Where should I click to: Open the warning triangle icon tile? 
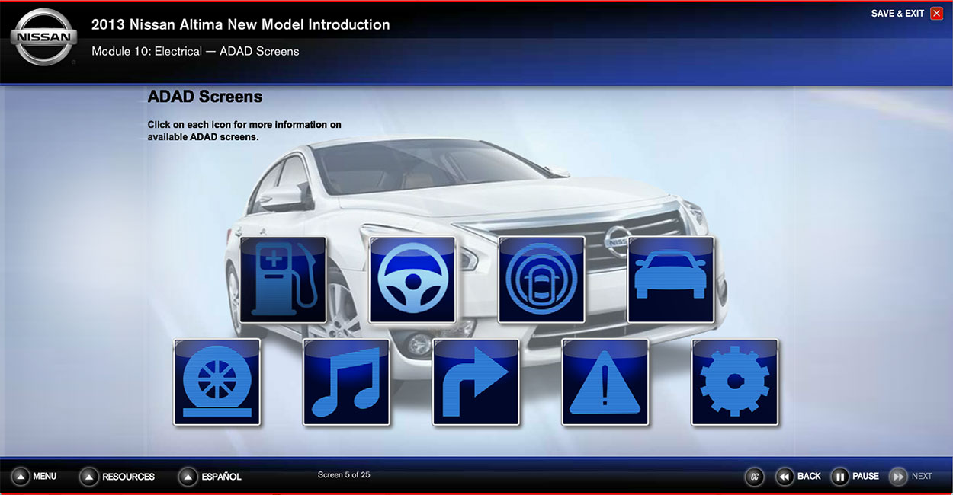point(605,382)
